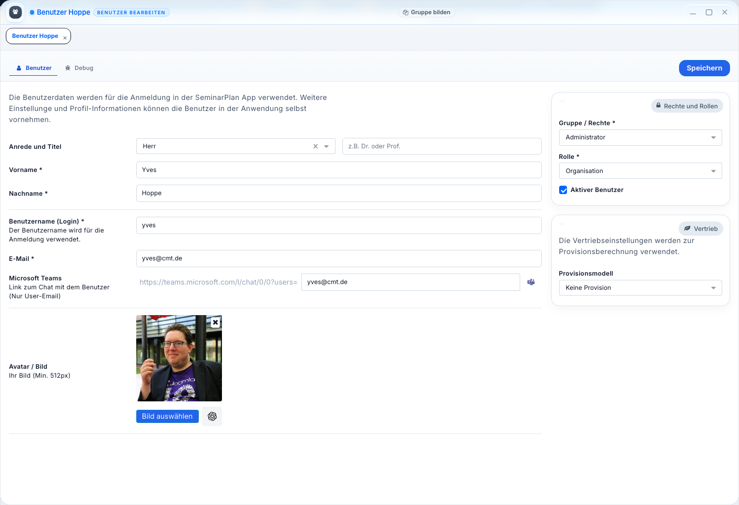The height and width of the screenshot is (505, 739).
Task: Select the Benutzer tab
Action: point(34,68)
